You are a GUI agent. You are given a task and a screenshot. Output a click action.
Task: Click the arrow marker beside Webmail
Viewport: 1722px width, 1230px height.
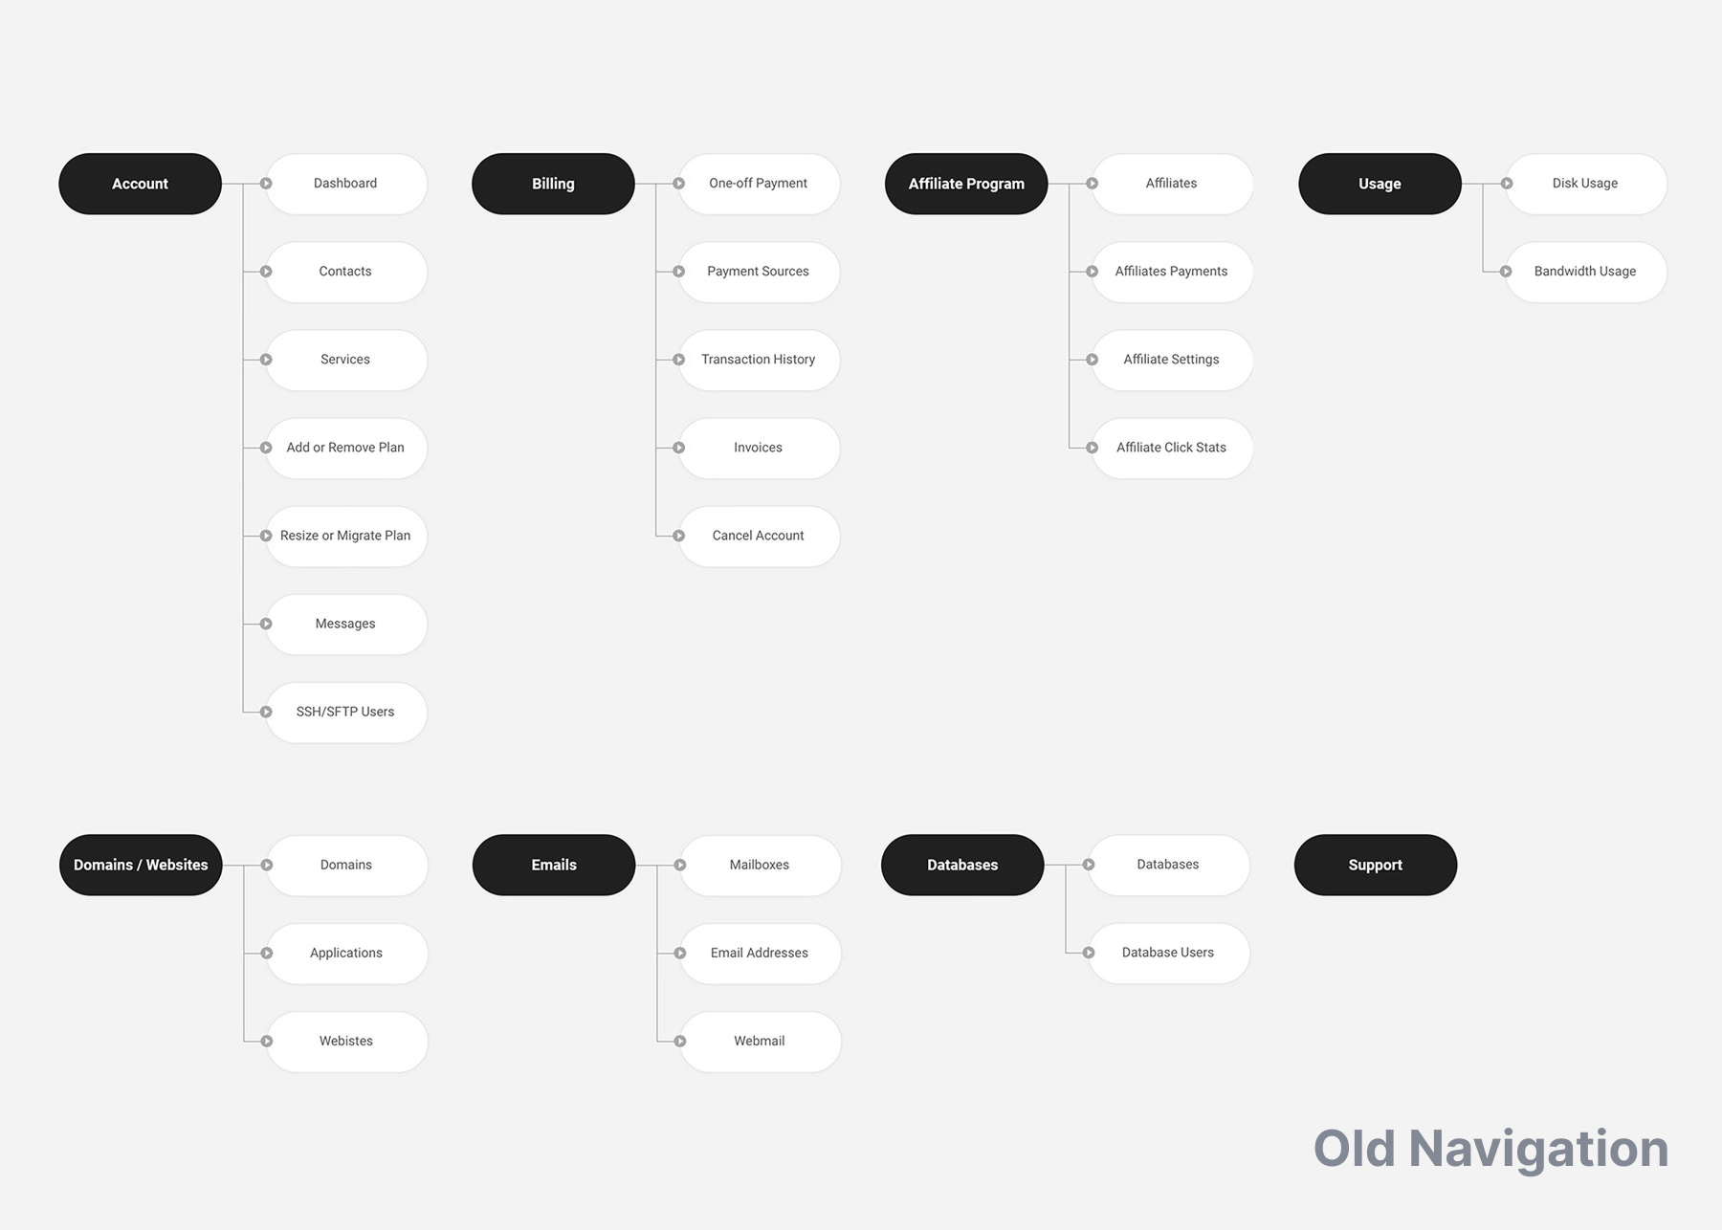(x=680, y=1041)
